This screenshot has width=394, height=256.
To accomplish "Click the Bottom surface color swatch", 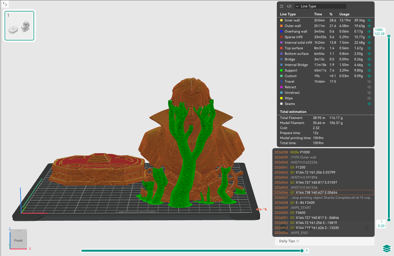I will click(x=281, y=54).
